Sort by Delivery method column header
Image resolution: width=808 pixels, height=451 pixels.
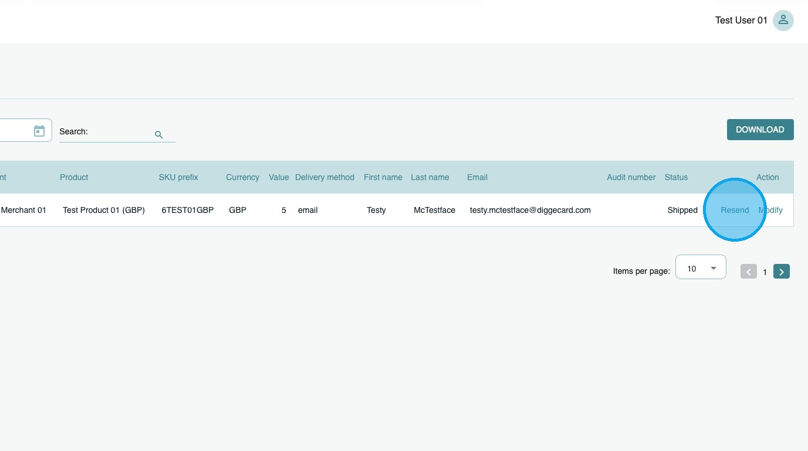[324, 177]
